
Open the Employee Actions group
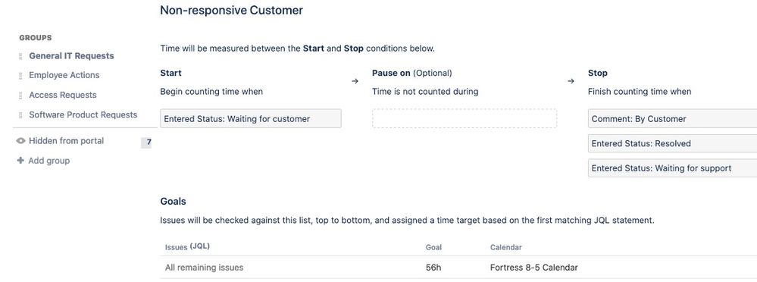click(x=64, y=75)
